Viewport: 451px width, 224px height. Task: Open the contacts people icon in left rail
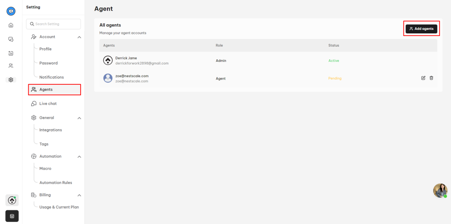point(11,66)
